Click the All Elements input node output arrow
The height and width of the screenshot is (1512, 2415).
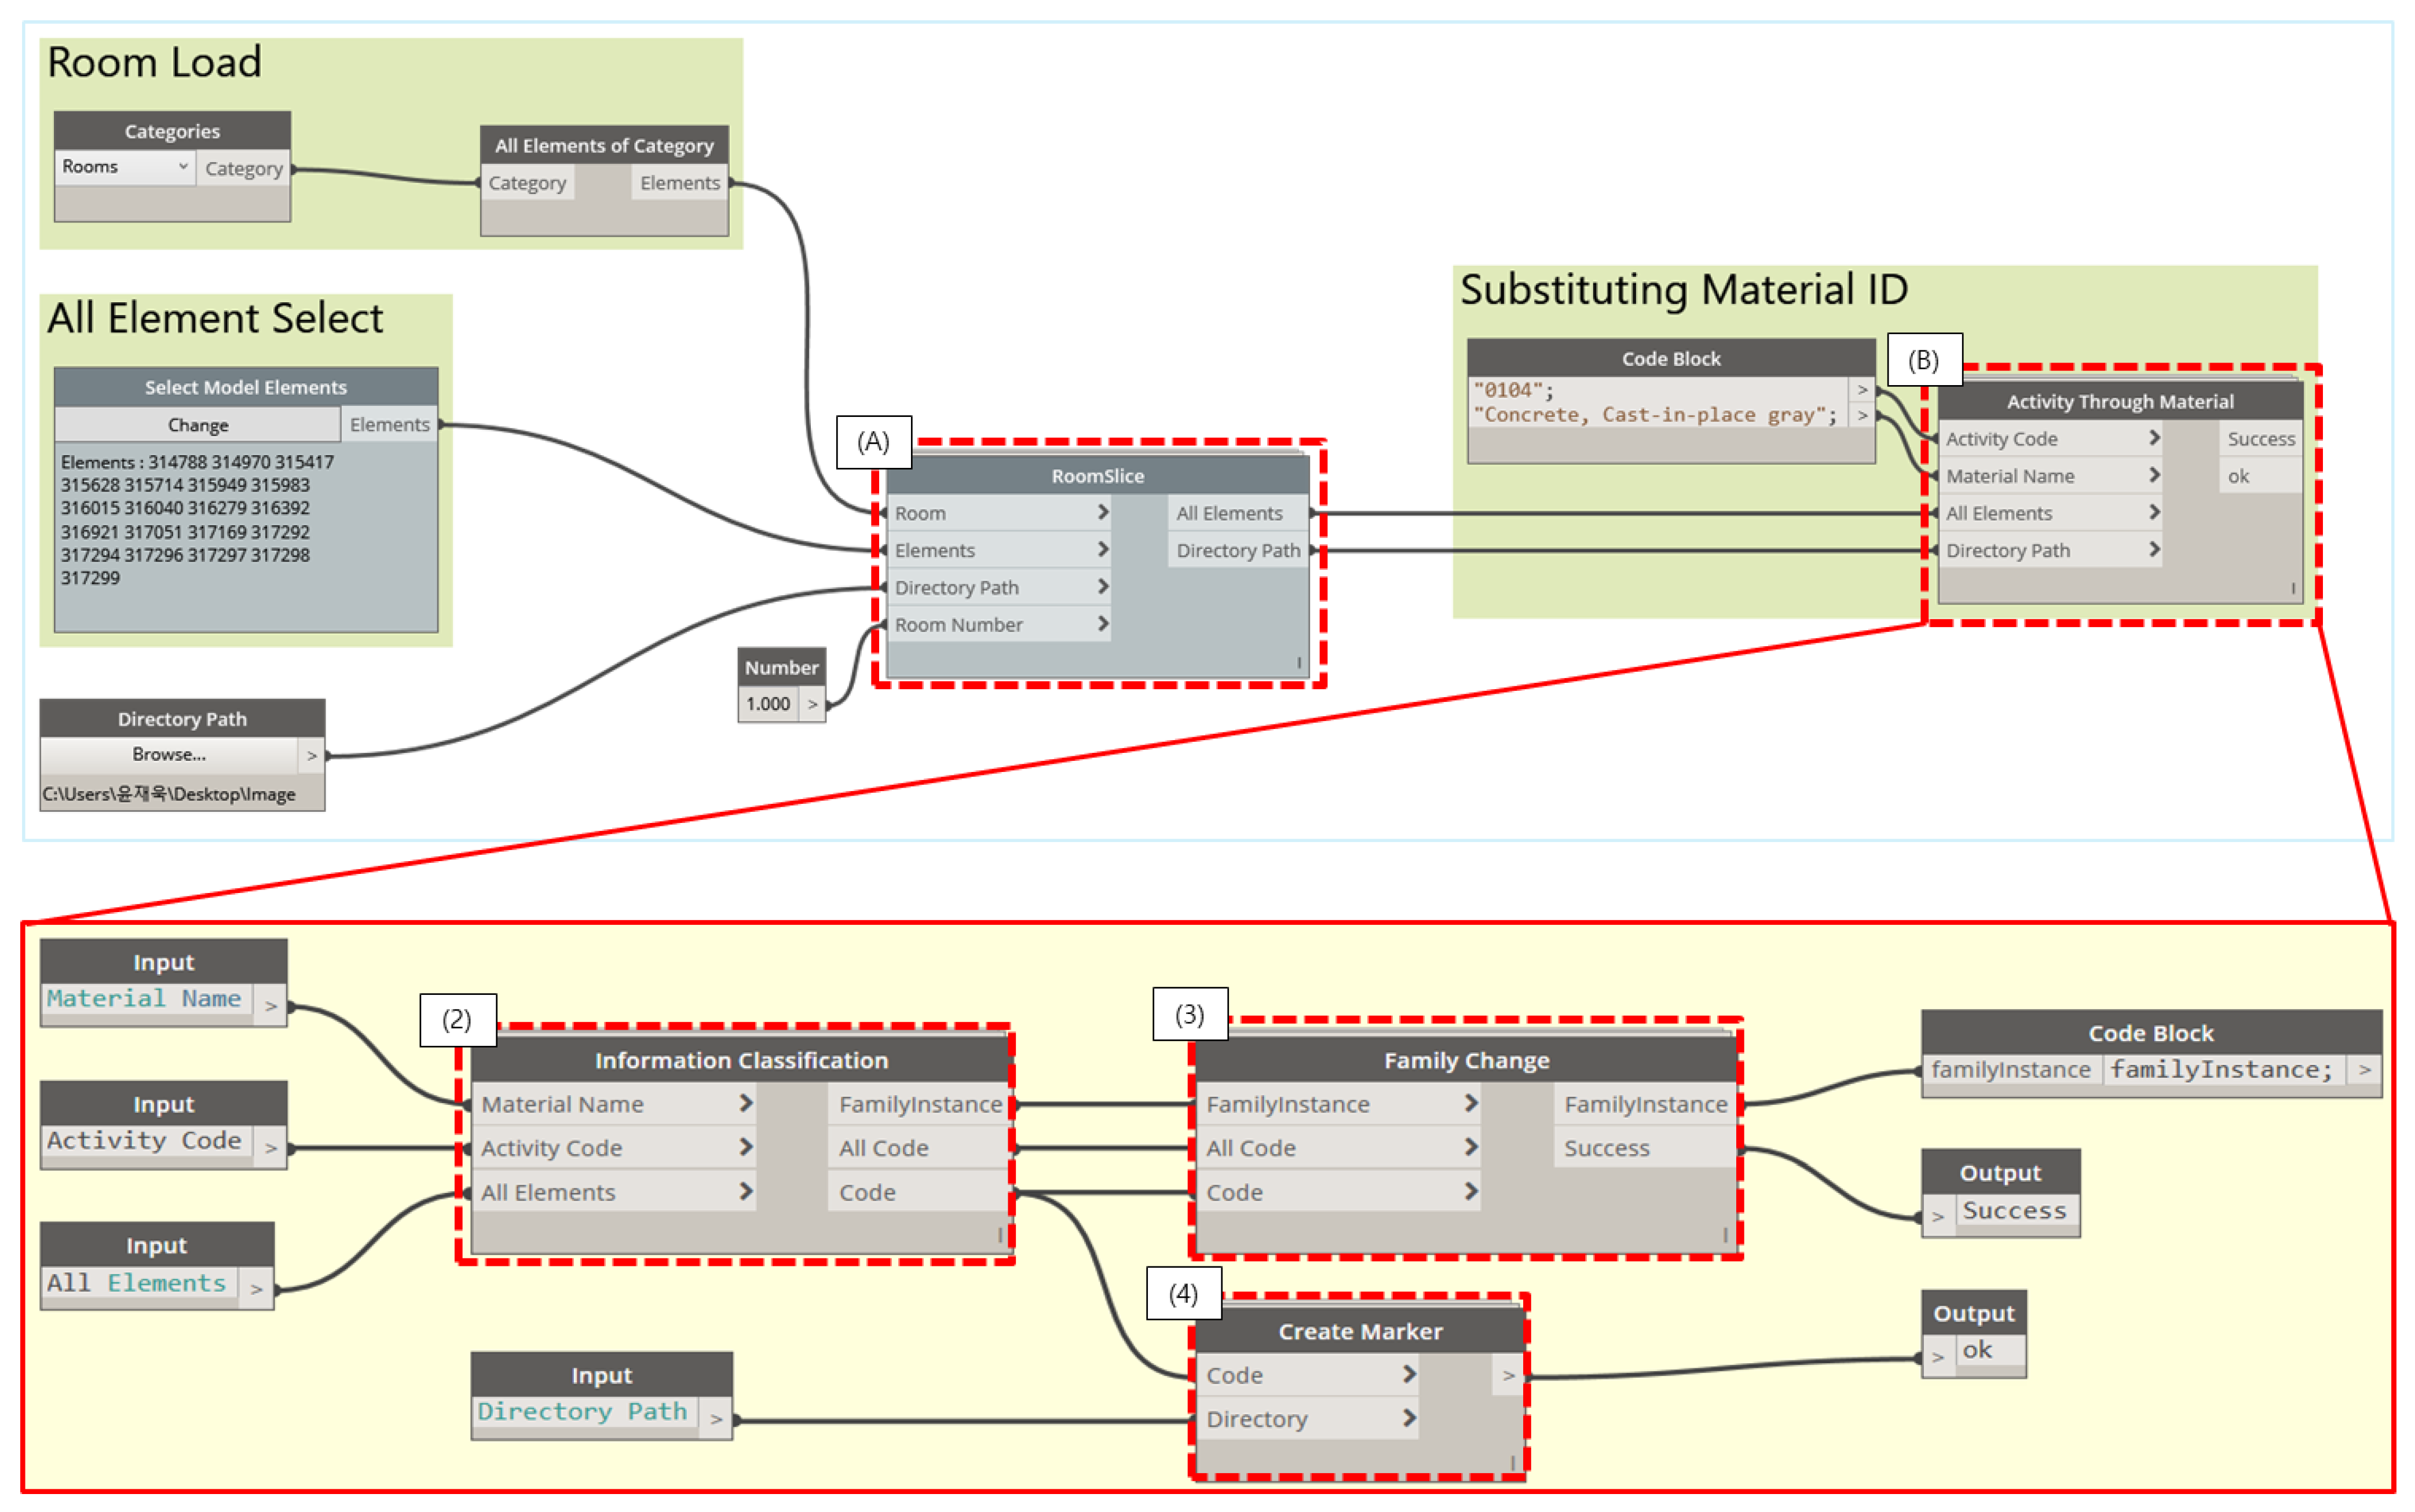tap(256, 1289)
